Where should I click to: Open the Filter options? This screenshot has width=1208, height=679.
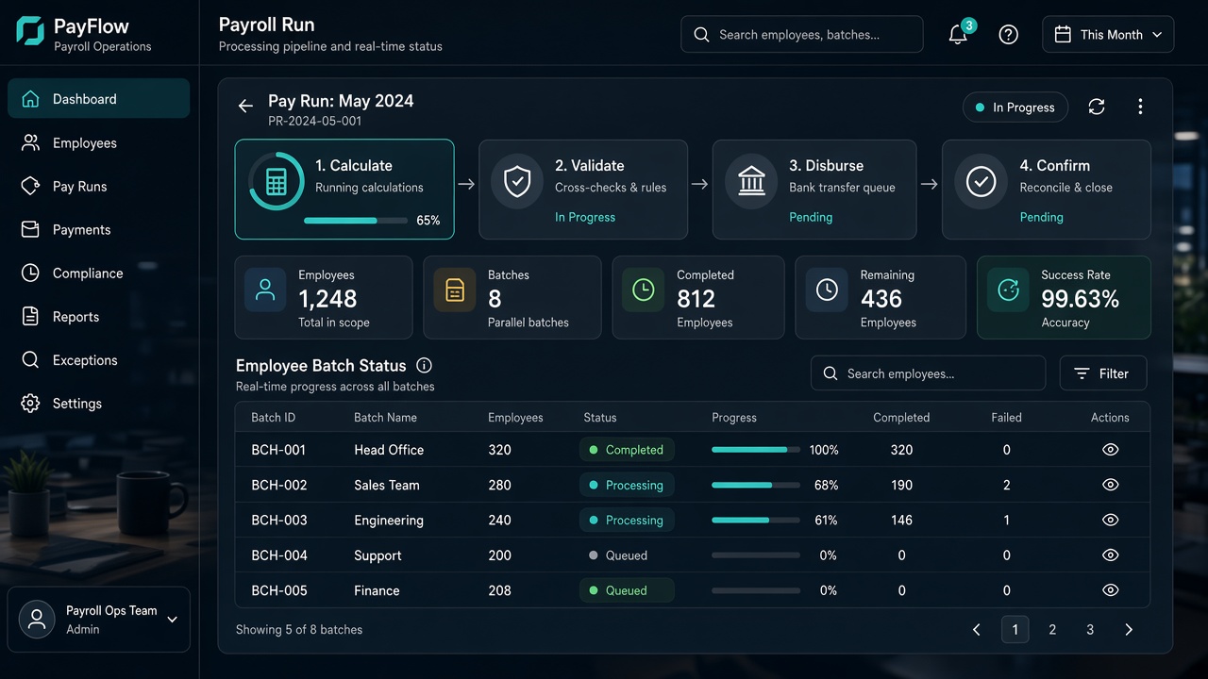1102,373
